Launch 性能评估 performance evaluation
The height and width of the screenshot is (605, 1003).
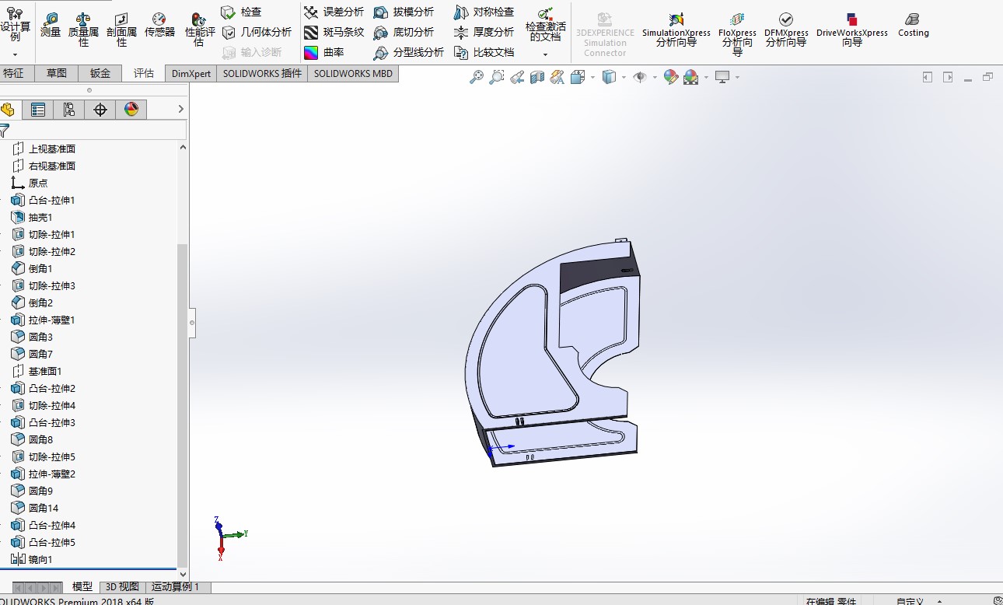tap(198, 29)
